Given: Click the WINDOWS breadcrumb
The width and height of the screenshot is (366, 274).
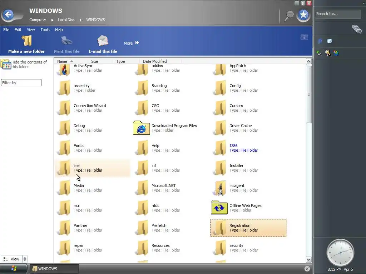Looking at the screenshot, I should click(x=95, y=20).
